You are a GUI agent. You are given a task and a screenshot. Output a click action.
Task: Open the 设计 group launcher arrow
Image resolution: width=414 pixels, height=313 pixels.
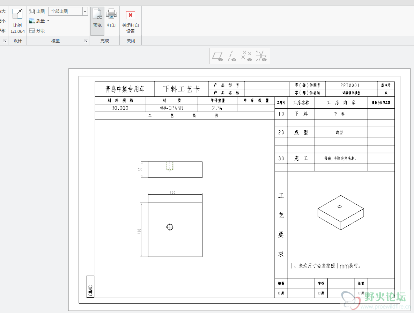[5, 41]
